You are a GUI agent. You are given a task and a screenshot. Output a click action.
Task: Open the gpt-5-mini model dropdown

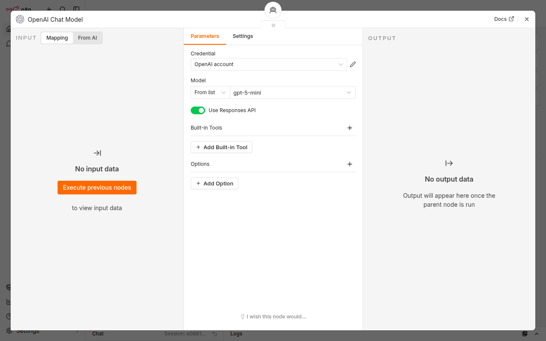[x=293, y=92]
